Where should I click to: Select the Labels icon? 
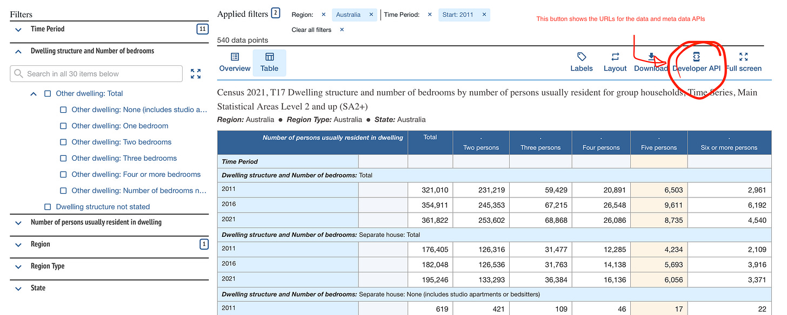[582, 58]
